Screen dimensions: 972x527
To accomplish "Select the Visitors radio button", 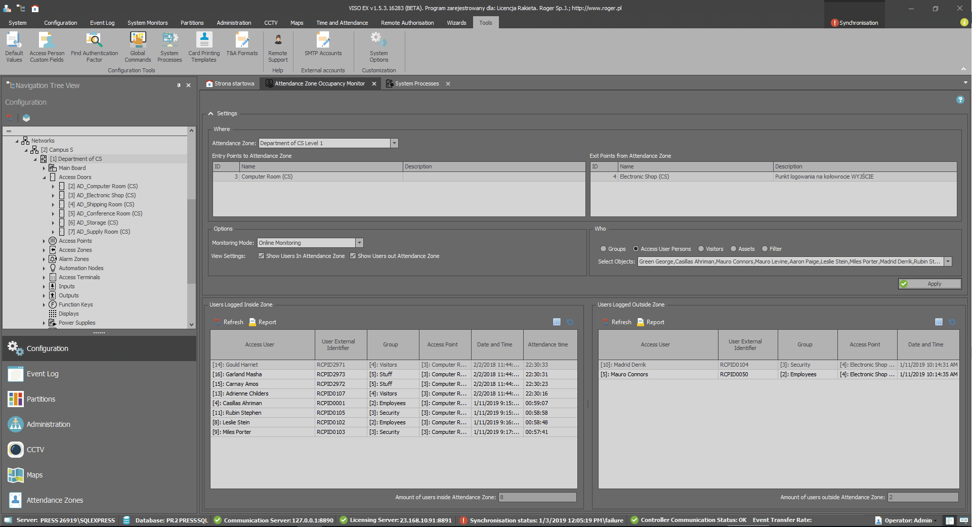I will tap(701, 249).
